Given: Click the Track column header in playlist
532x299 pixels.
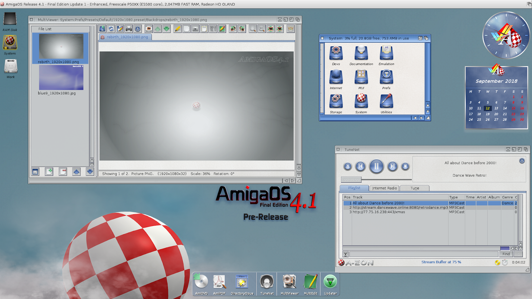Looking at the screenshot, I should [x=400, y=197].
